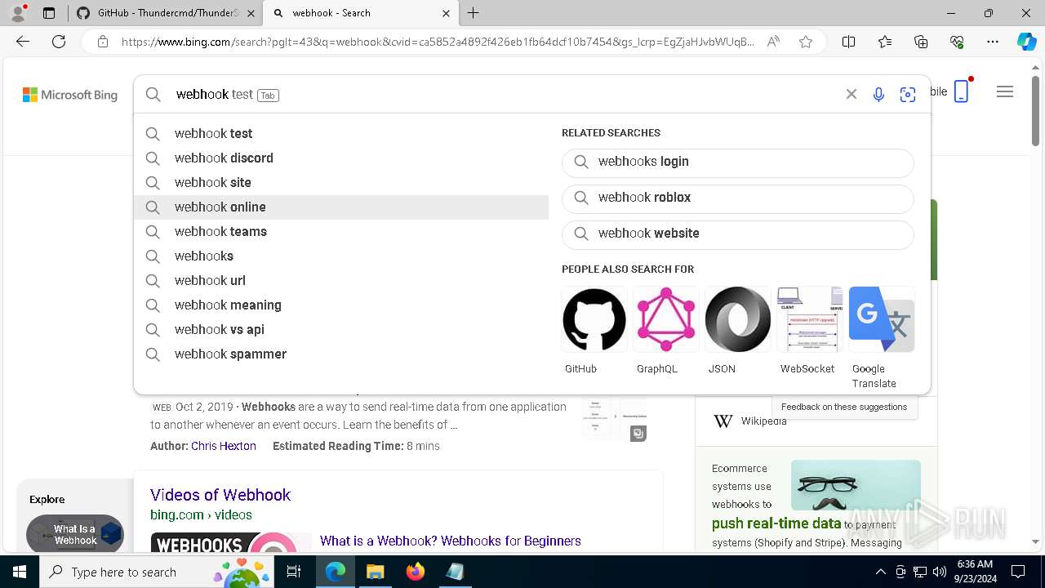Click the browser address bar
Image resolution: width=1045 pixels, height=588 pixels.
pos(437,42)
